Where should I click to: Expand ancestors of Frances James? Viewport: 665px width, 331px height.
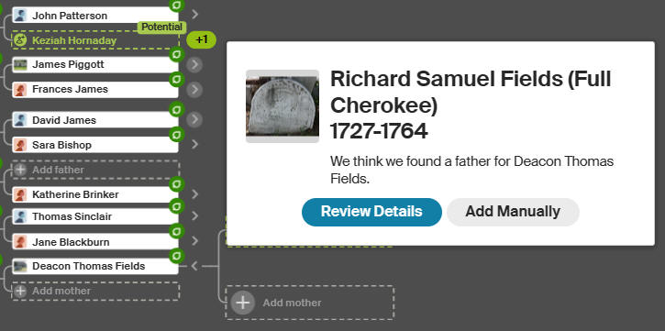click(x=194, y=90)
